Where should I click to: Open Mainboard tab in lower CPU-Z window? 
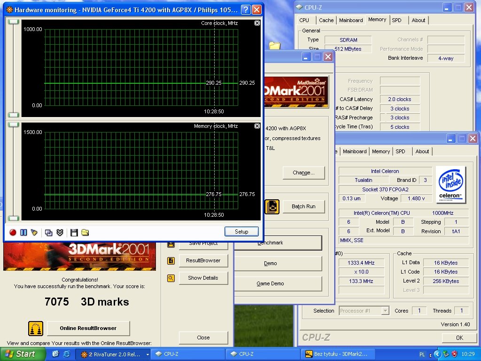pyautogui.click(x=355, y=151)
